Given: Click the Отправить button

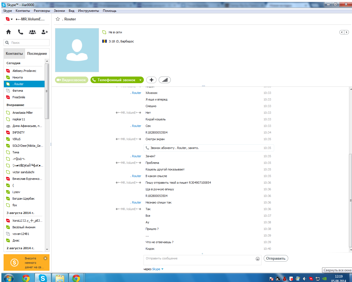Looking at the screenshot, I should pyautogui.click(x=276, y=258).
